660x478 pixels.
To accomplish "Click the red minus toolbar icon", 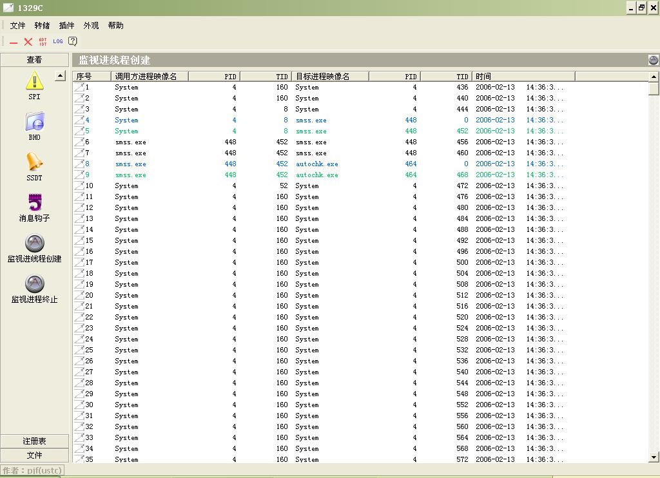I will point(14,42).
